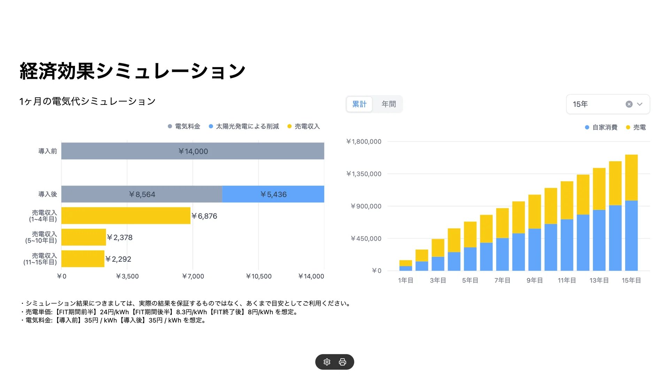Click the ¥3,500 axis tick label

tap(127, 276)
